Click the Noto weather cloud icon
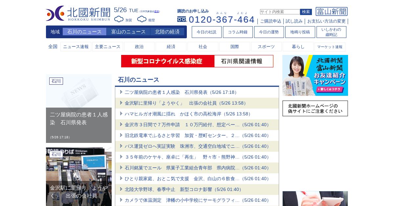This screenshot has height=206, width=394. (x=142, y=19)
